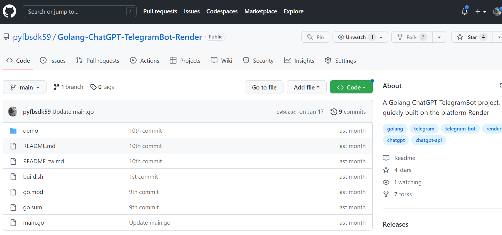Open the commit author avatar
Viewport: 502px width, 235px height.
13,112
